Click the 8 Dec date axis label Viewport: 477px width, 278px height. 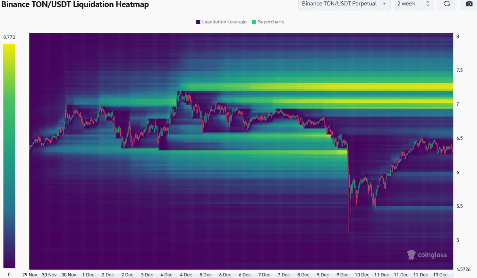[303, 275]
